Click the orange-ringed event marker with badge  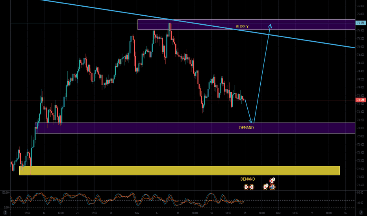(265, 187)
